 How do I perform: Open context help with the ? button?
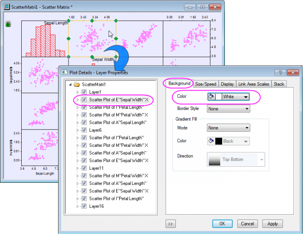pyautogui.click(x=280, y=72)
